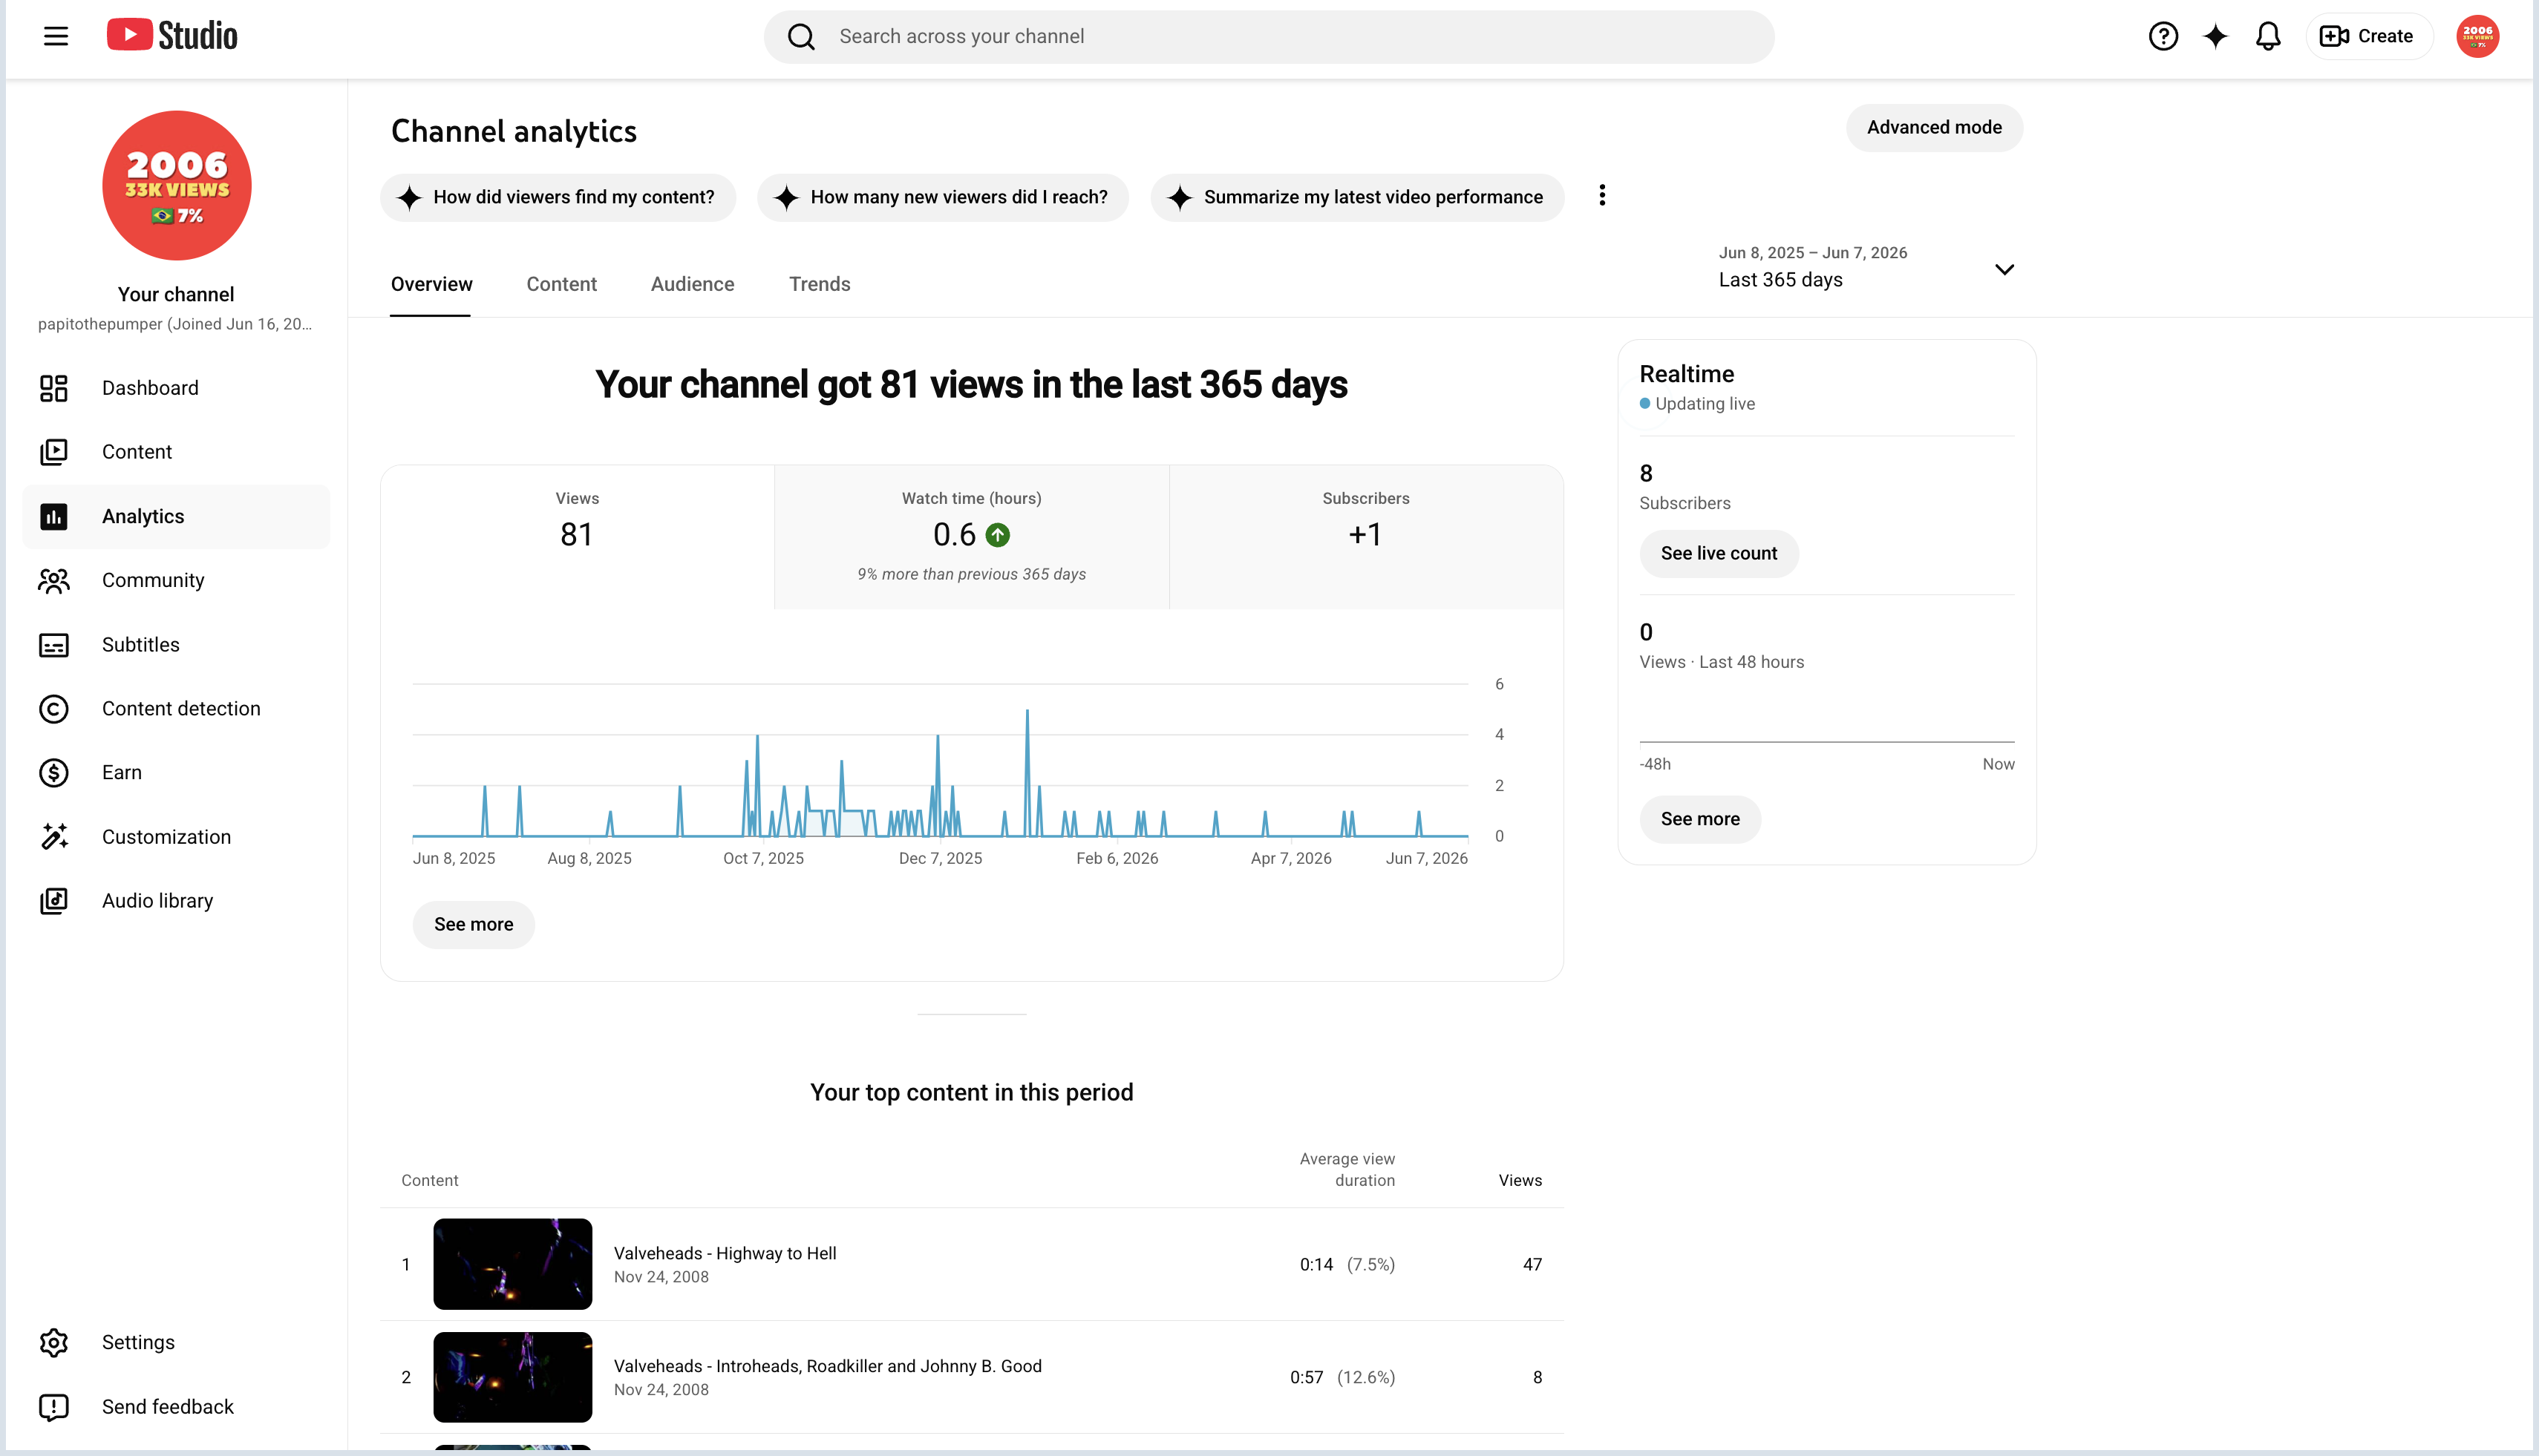Viewport: 2539px width, 1456px height.
Task: Click the search magnifier icon
Action: pyautogui.click(x=801, y=37)
